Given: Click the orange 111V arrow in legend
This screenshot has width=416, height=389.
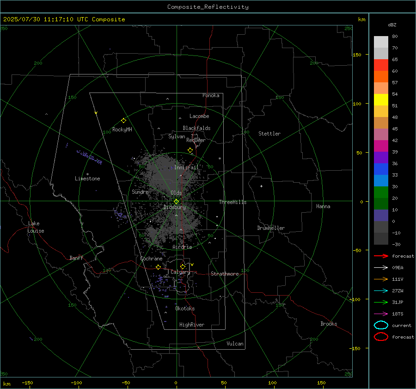Looking at the screenshot, I should pos(381,279).
